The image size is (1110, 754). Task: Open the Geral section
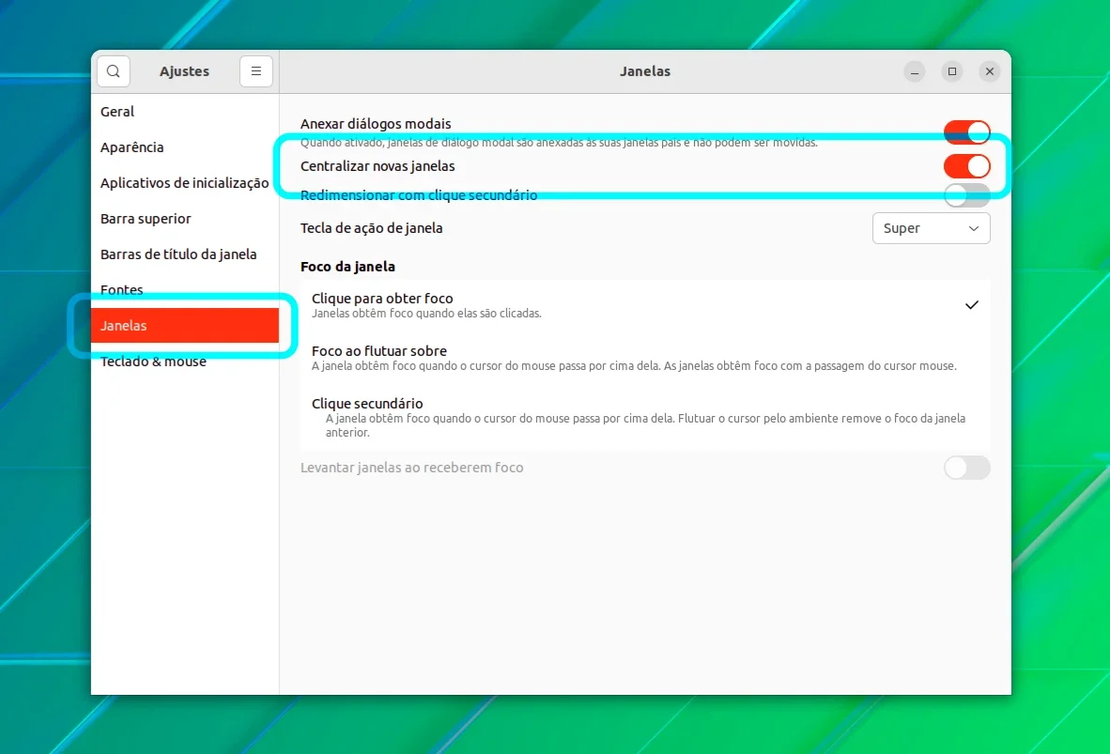point(185,112)
